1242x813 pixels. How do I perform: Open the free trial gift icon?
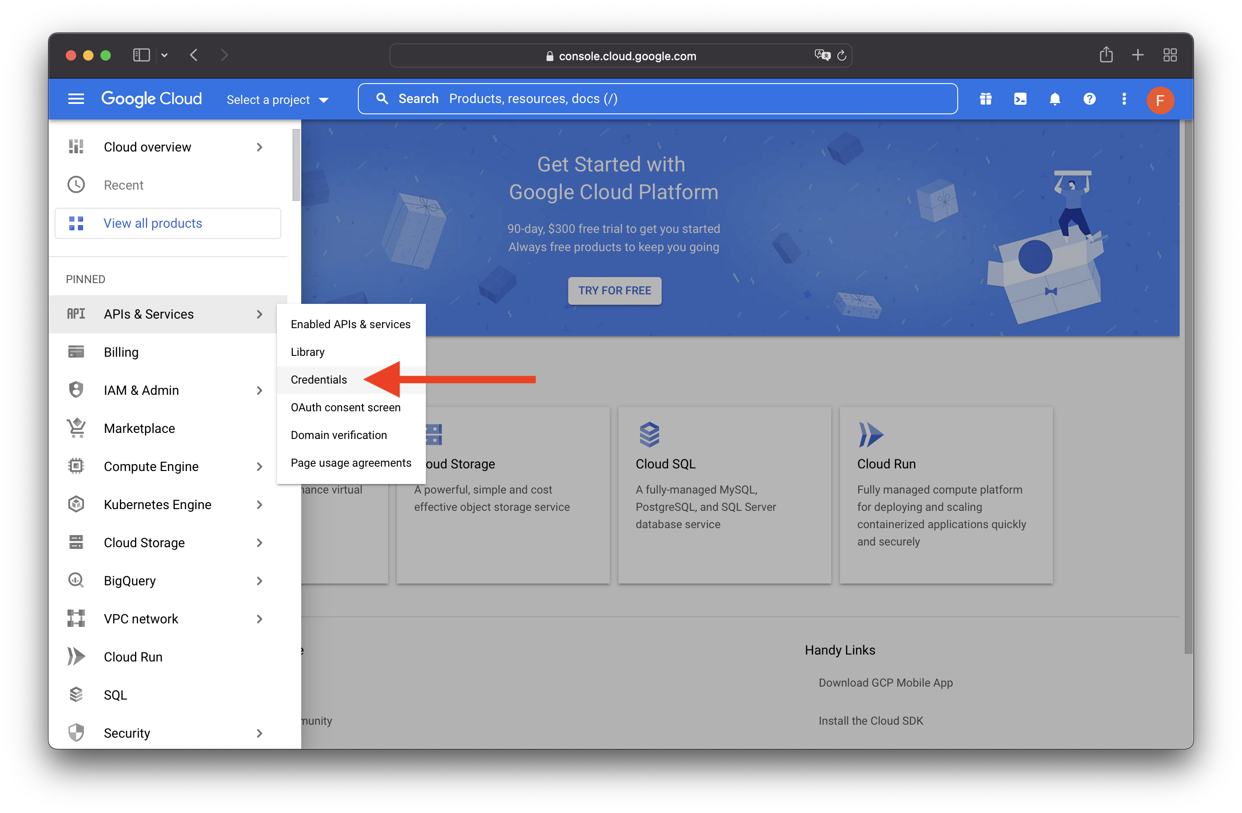pos(985,99)
